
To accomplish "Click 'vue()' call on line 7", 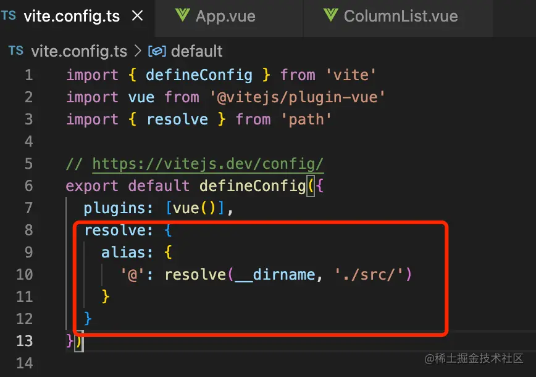I will tap(194, 208).
